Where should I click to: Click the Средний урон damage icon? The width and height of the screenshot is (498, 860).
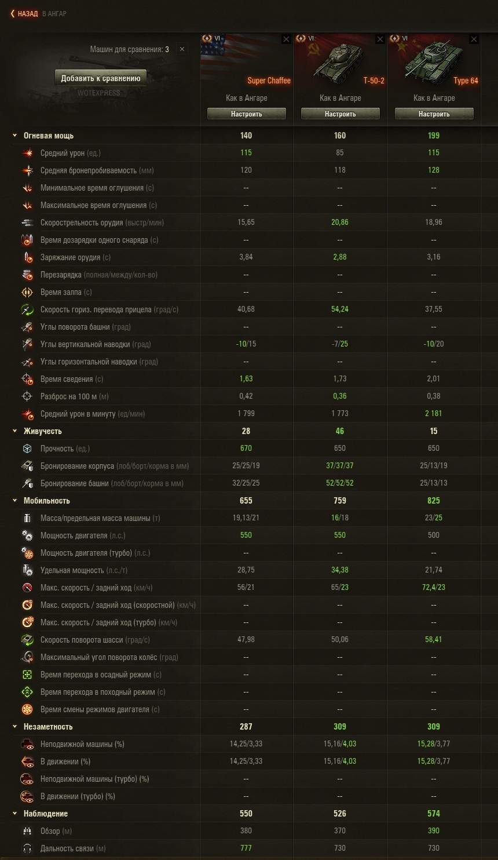(x=27, y=153)
